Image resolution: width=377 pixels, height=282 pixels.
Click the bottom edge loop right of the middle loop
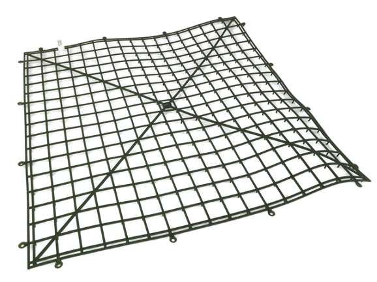(x=271, y=213)
